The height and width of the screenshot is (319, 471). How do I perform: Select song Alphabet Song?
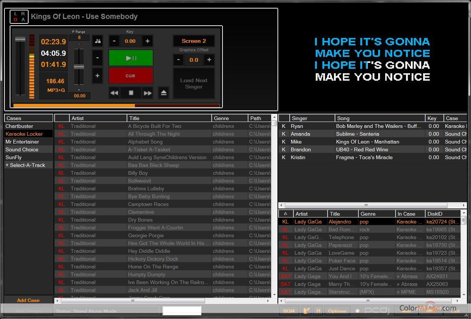163,142
